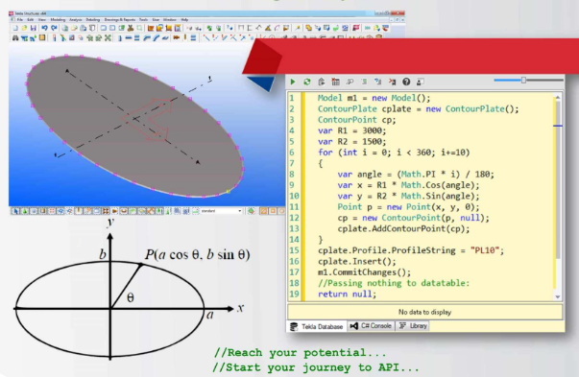Open the Library tab

[413, 326]
